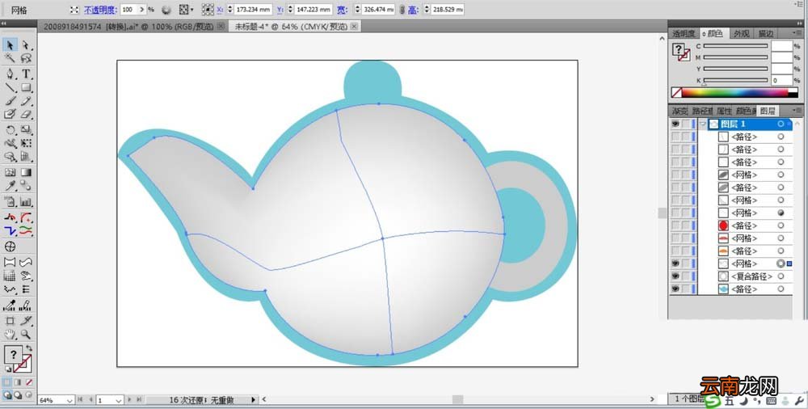Click the Swap Fill and Stroke arrow
This screenshot has width=808, height=409.
[29, 348]
